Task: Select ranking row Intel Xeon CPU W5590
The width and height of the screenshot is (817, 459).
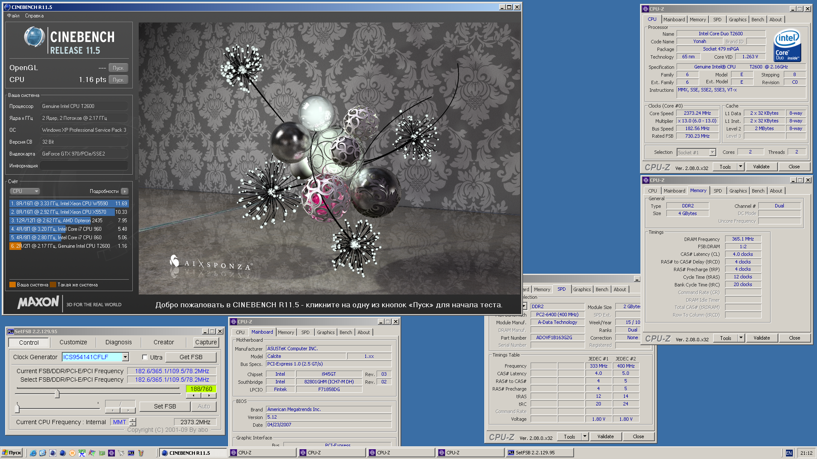Action: (x=69, y=204)
